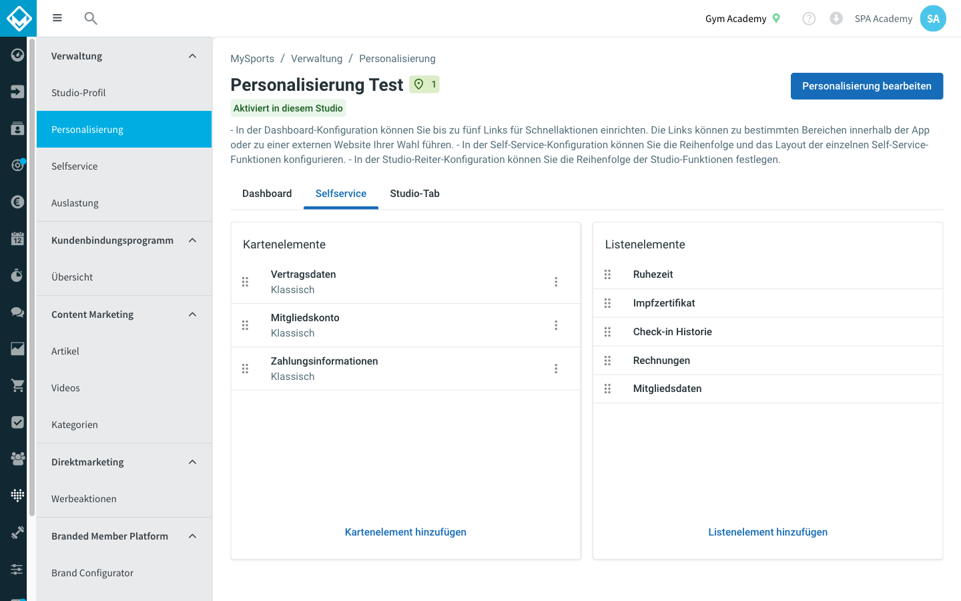Click the checkbox task icon in the sidebar
Viewport: 961px width, 601px height.
point(17,422)
